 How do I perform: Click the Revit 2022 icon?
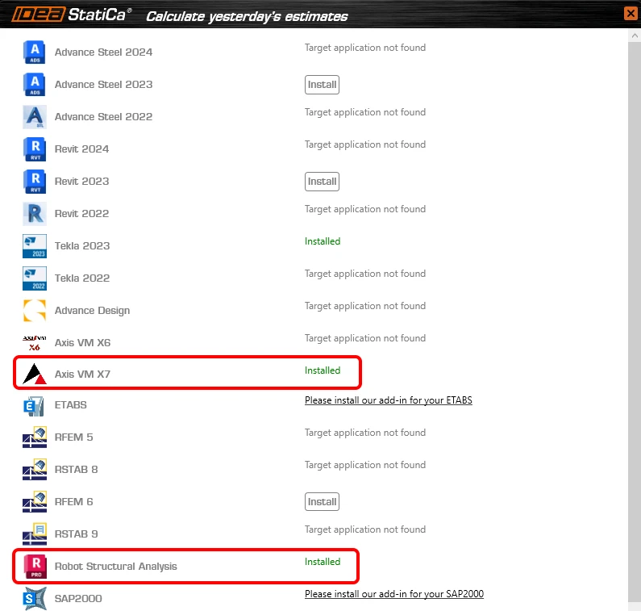click(35, 214)
